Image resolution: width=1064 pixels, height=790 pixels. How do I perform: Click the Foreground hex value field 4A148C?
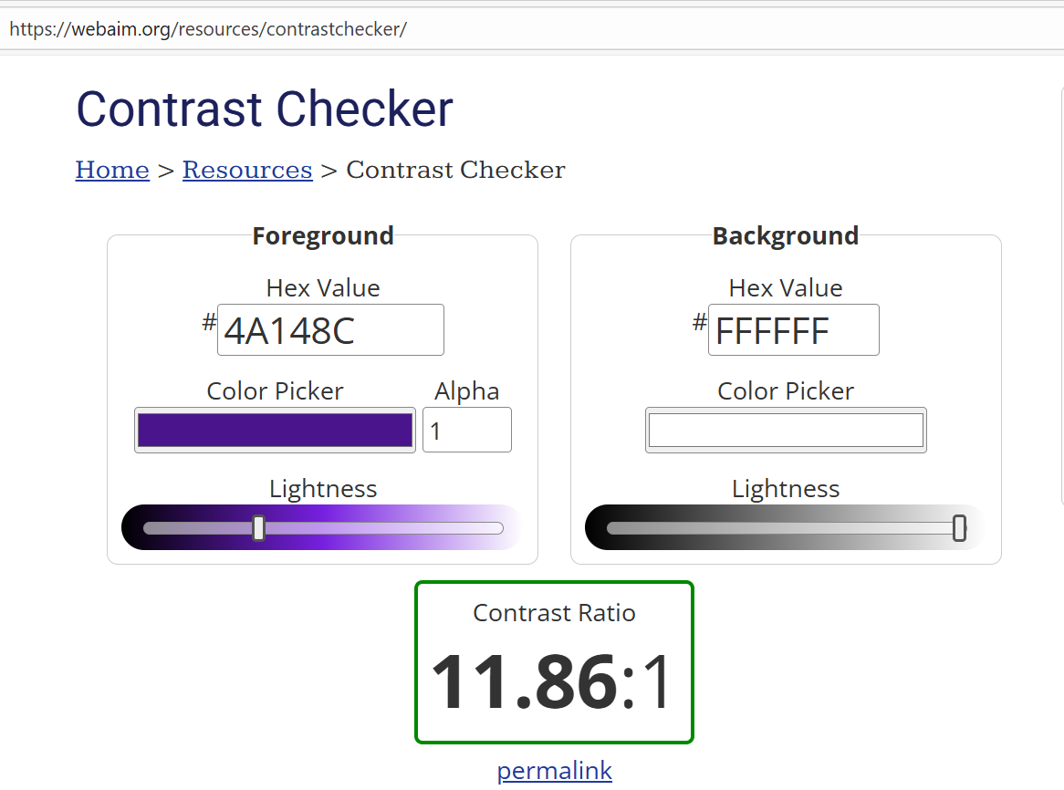[x=330, y=330]
